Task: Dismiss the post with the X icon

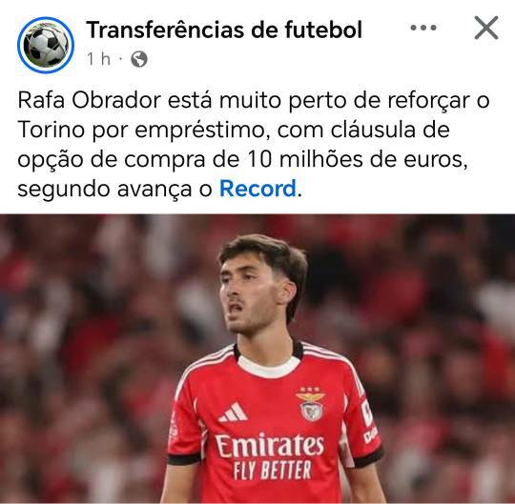Action: pos(486,28)
